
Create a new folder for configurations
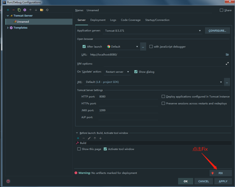click(x=41, y=10)
